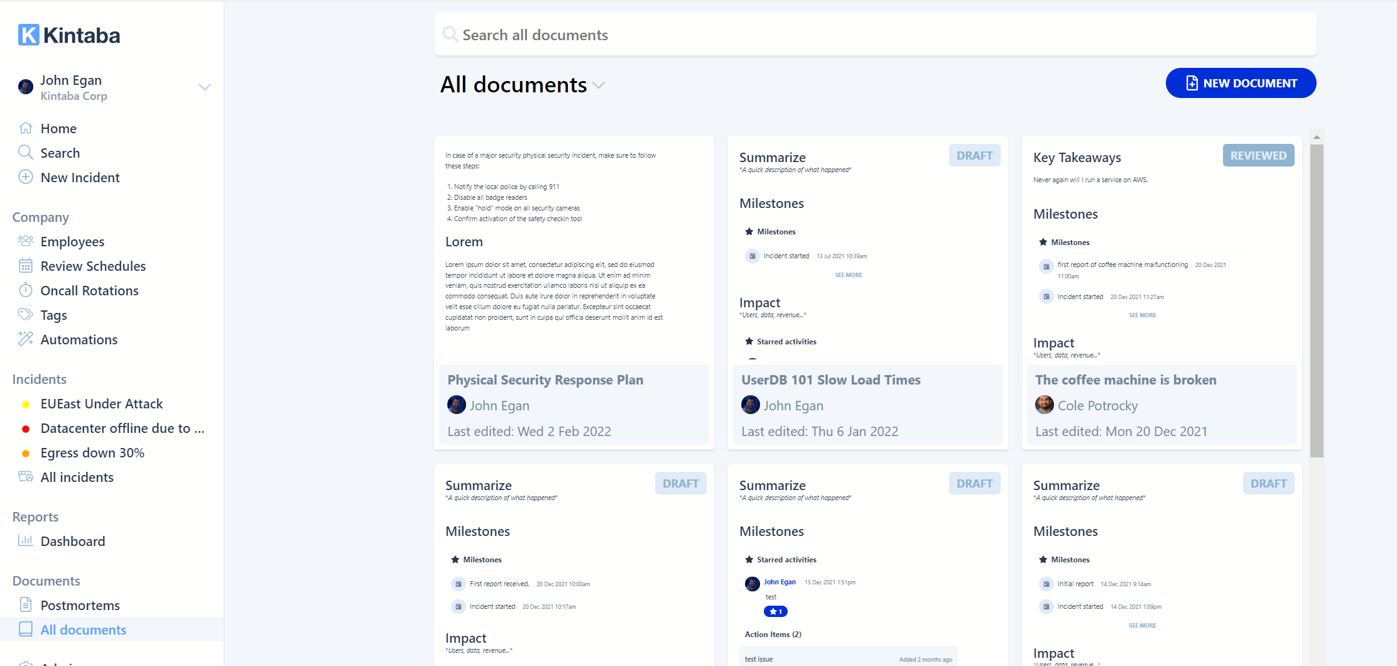Click the Search magnifier icon in sidebar
Viewport: 1397px width, 666px height.
(26, 152)
